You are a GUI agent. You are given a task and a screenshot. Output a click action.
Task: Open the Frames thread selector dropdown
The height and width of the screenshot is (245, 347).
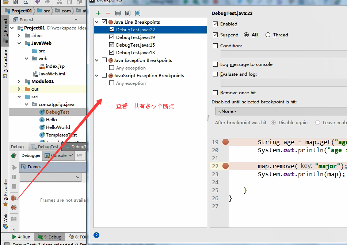(x=50, y=177)
